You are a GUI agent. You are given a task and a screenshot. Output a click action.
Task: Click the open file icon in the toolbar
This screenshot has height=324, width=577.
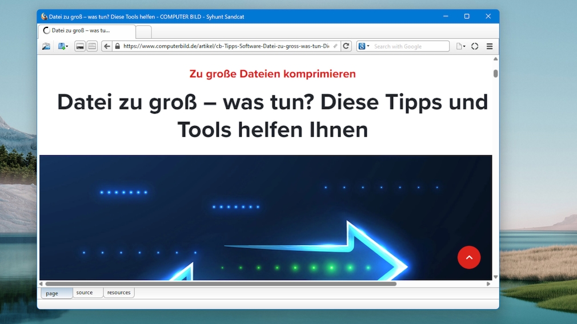pos(46,46)
